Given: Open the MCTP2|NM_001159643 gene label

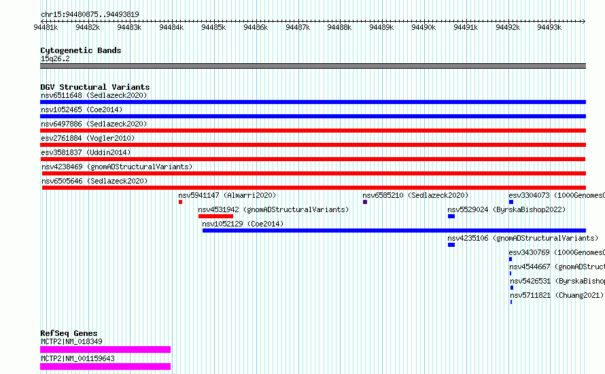Looking at the screenshot, I should 77,358.
